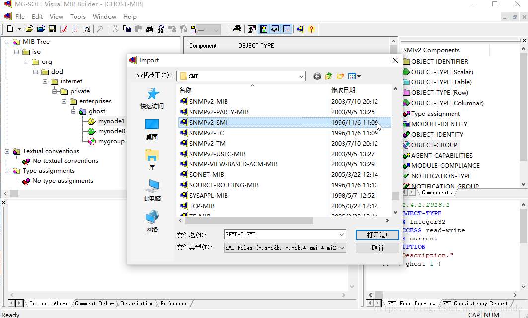Go up one folder level in Import dialog
Viewport: 528px width, 318px height.
(329, 76)
